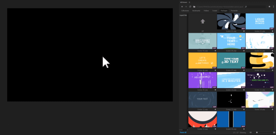This screenshot has width=276, height=135.
Task: Navigate forward with the forward arrow icon
Action: point(186,7)
